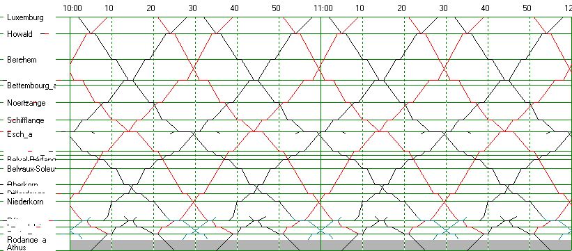Select the Esch_a station label
This screenshot has width=572, height=251.
tap(20, 134)
